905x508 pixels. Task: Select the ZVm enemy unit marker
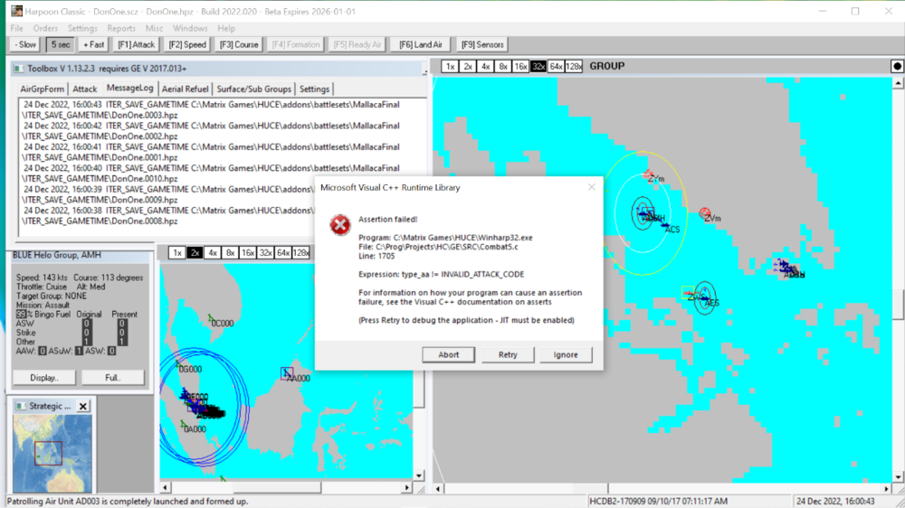[x=705, y=214]
